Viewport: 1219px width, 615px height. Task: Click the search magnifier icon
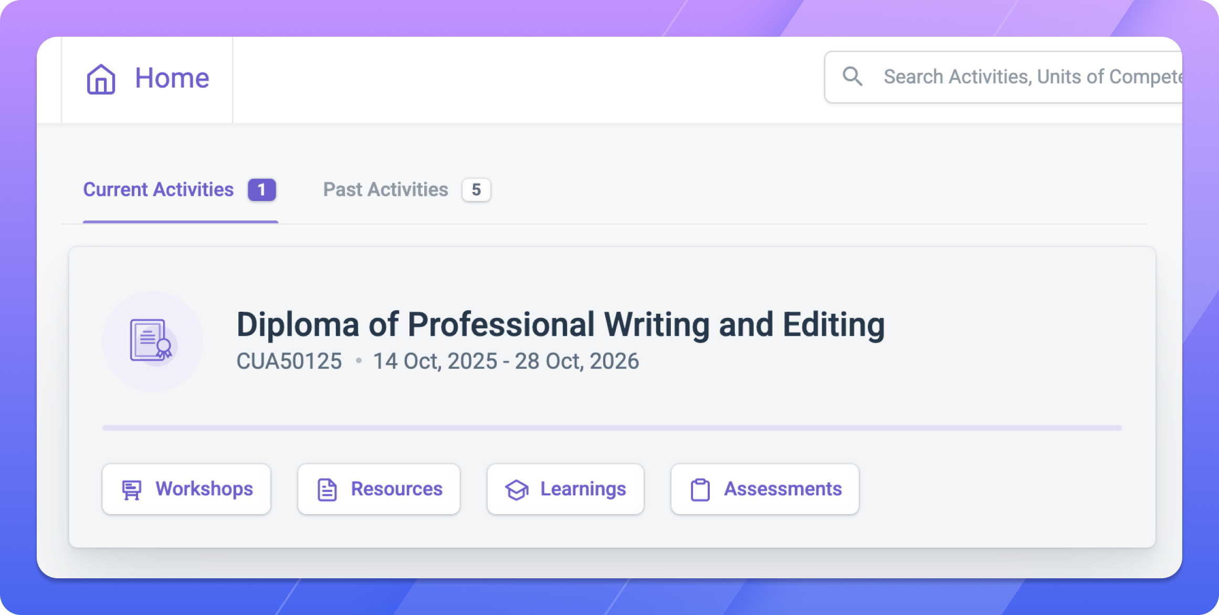(x=852, y=77)
